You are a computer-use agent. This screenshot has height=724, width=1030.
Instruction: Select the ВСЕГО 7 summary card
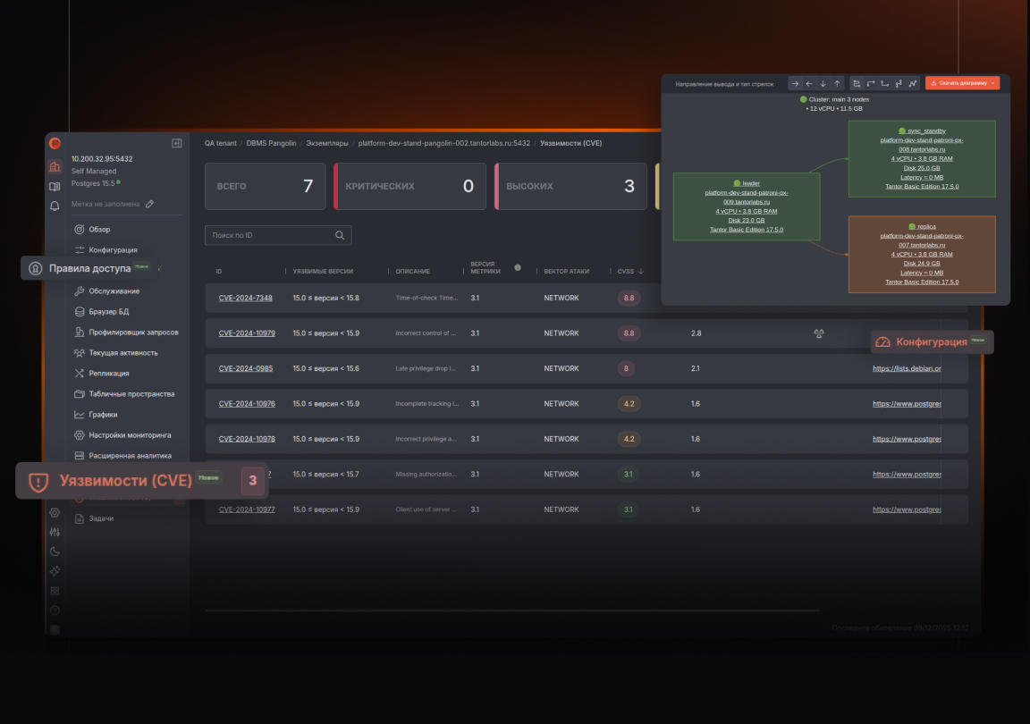pyautogui.click(x=266, y=187)
